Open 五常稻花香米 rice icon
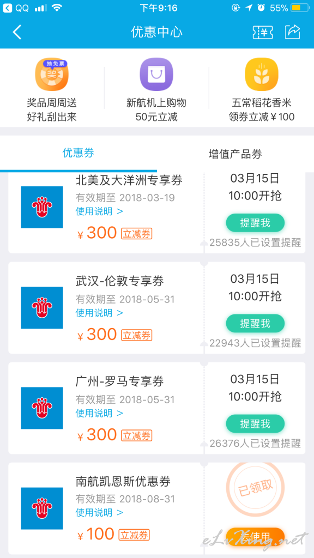314x558 pixels. click(x=261, y=74)
